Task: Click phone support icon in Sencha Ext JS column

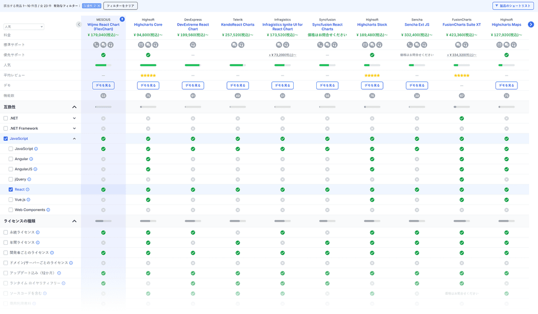Action: pyautogui.click(x=410, y=45)
